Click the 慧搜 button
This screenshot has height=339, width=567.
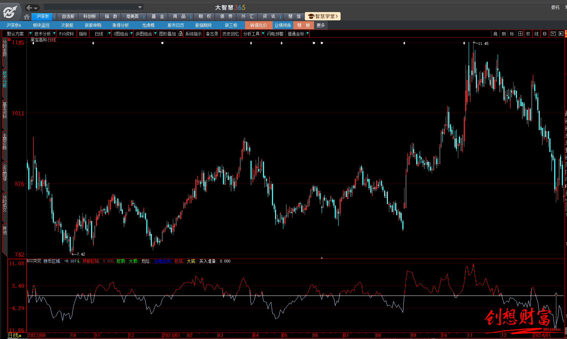point(303,25)
